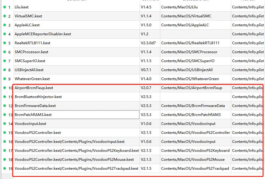The width and height of the screenshot is (265, 179).
Task: Select the SMCSuperIO.kext bundle path cell
Action: coord(77,61)
